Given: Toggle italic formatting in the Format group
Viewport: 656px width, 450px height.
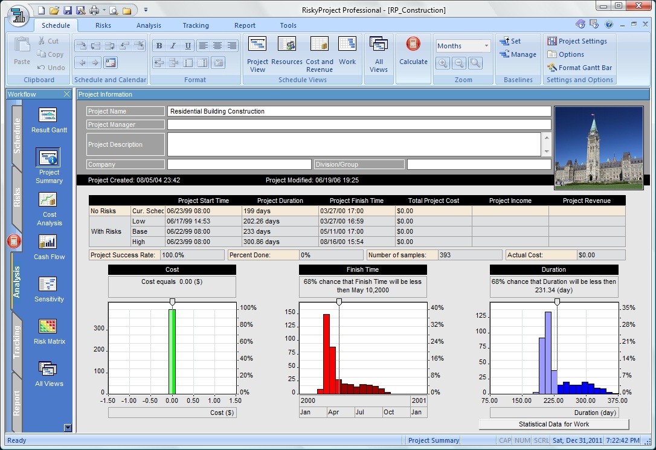Looking at the screenshot, I should tap(173, 46).
